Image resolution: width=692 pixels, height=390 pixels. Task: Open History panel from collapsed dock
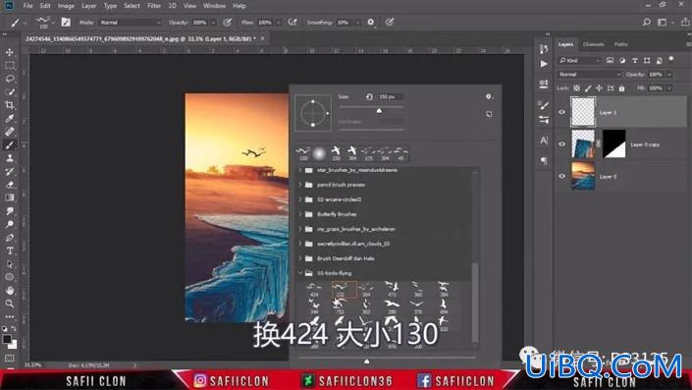tap(544, 49)
